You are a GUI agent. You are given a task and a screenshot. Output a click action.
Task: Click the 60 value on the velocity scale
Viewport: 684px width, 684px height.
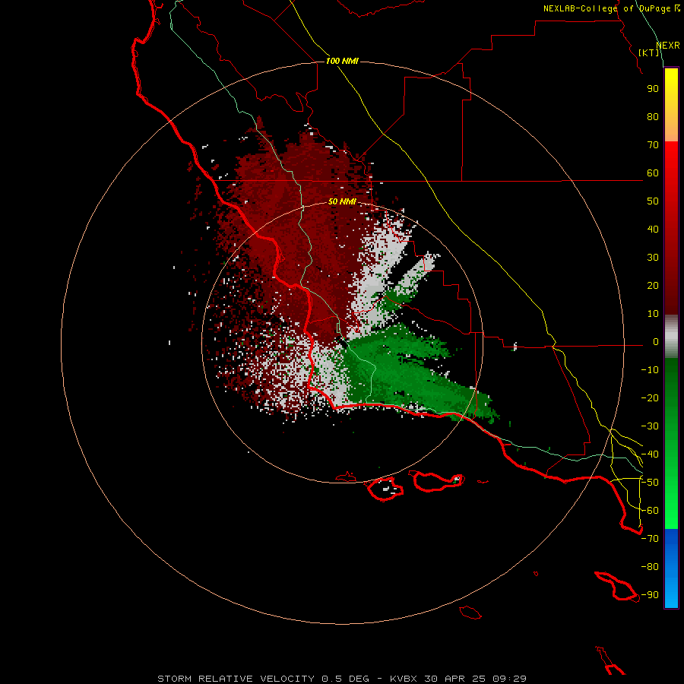pos(653,173)
